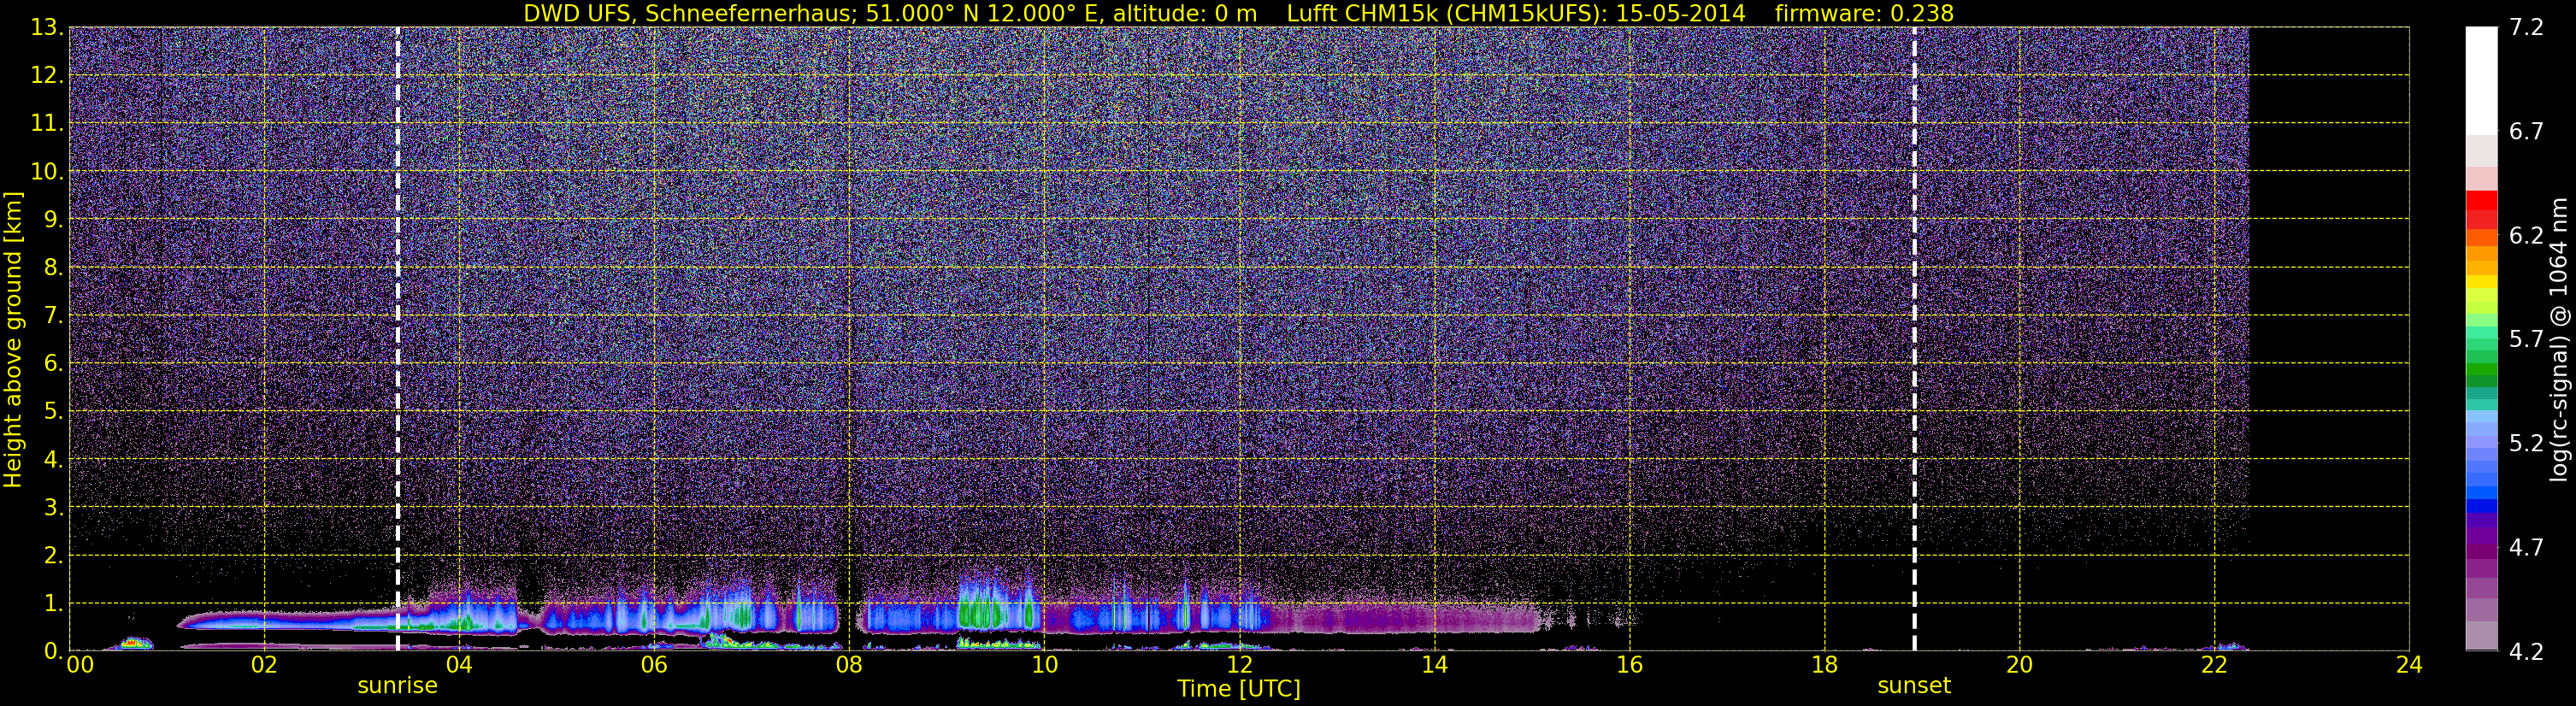The width and height of the screenshot is (2576, 706).
Task: Click the height axis tick label '5.'
Action: [x=53, y=411]
